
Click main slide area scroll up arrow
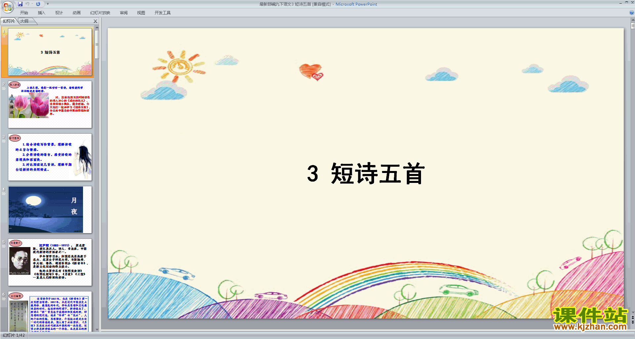pos(633,20)
